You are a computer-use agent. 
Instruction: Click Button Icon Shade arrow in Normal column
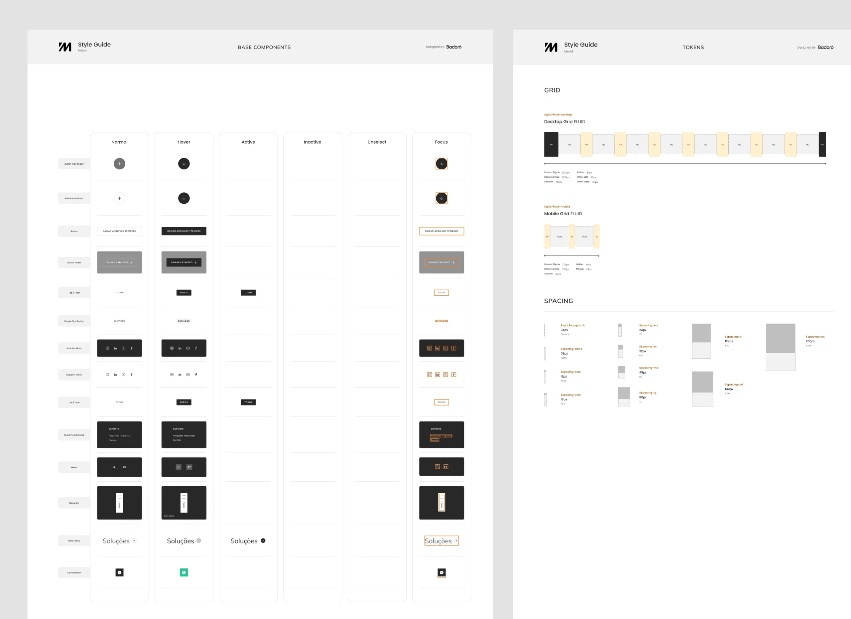tap(119, 164)
